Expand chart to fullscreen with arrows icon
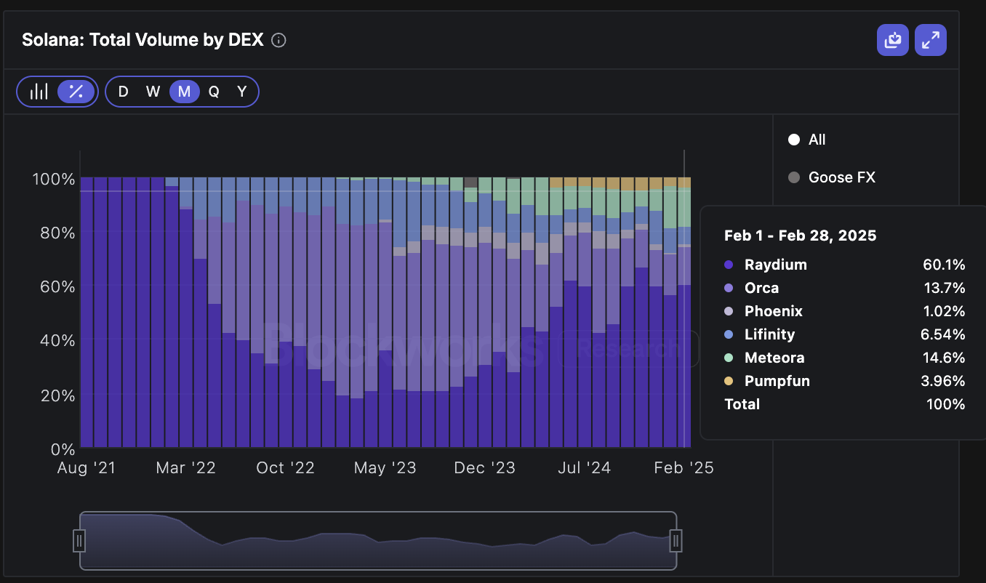Viewport: 986px width, 583px height. [x=930, y=40]
